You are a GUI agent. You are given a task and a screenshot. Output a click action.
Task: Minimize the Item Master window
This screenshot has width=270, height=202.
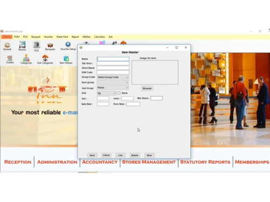(167, 47)
